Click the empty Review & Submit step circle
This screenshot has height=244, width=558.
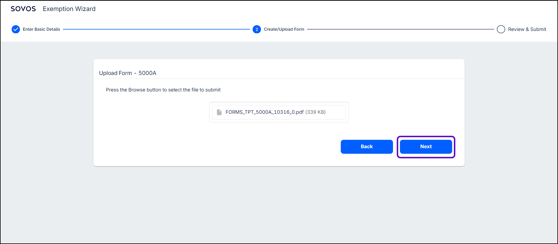[x=501, y=29]
